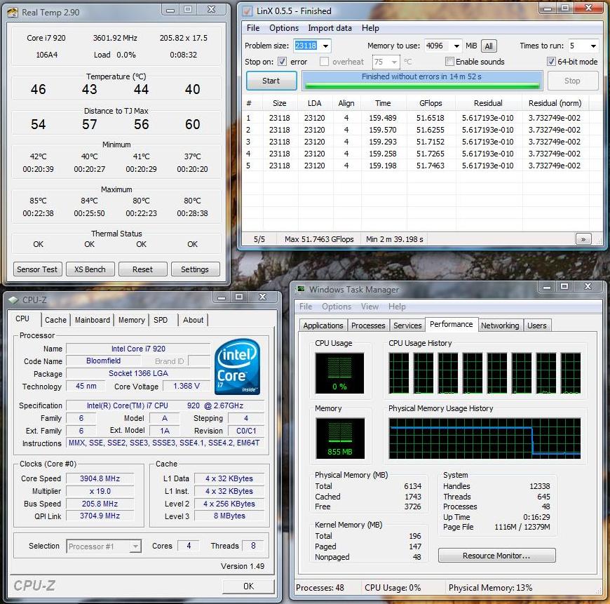Minimize the Windows Task Manager window

pyautogui.click(x=547, y=287)
